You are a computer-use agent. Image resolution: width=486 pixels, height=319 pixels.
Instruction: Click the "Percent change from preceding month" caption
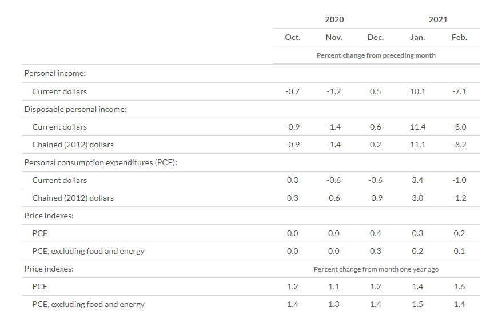376,55
